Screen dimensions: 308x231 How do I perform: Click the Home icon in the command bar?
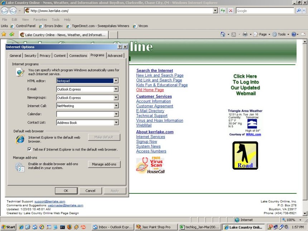tap(223, 34)
